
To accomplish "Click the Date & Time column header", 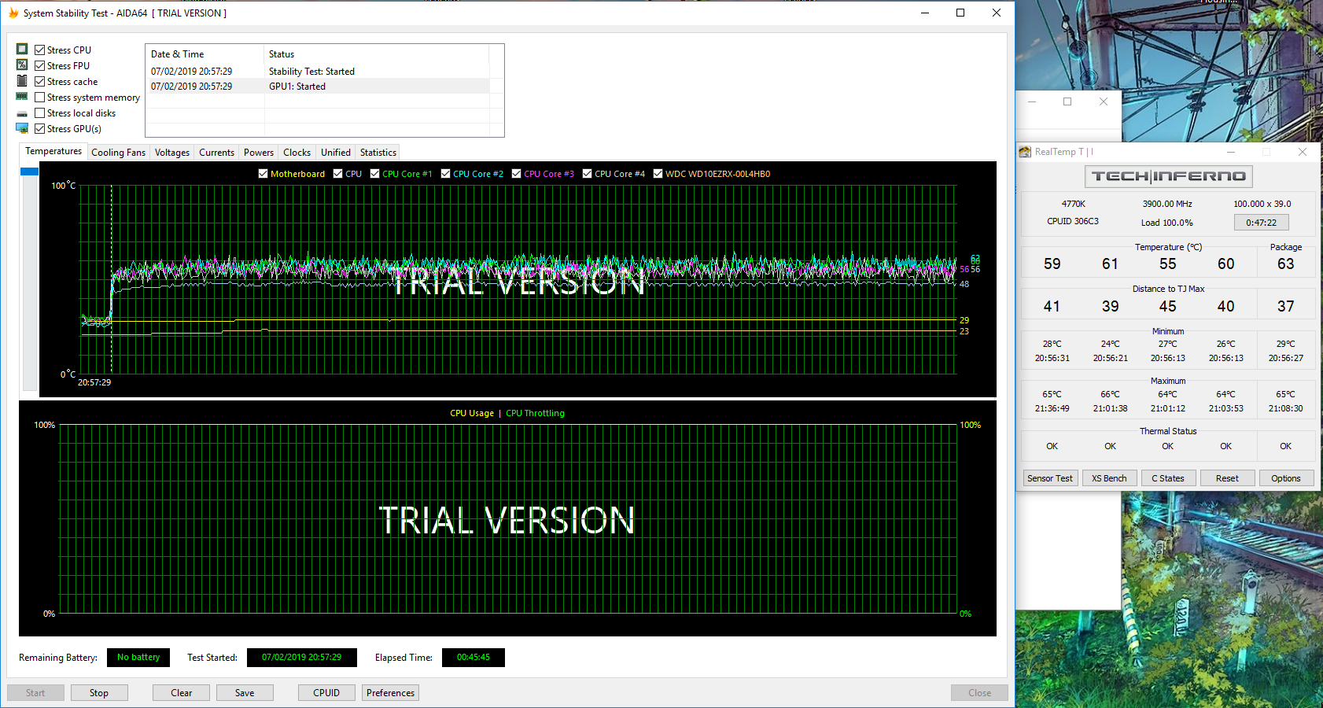I will [x=205, y=54].
